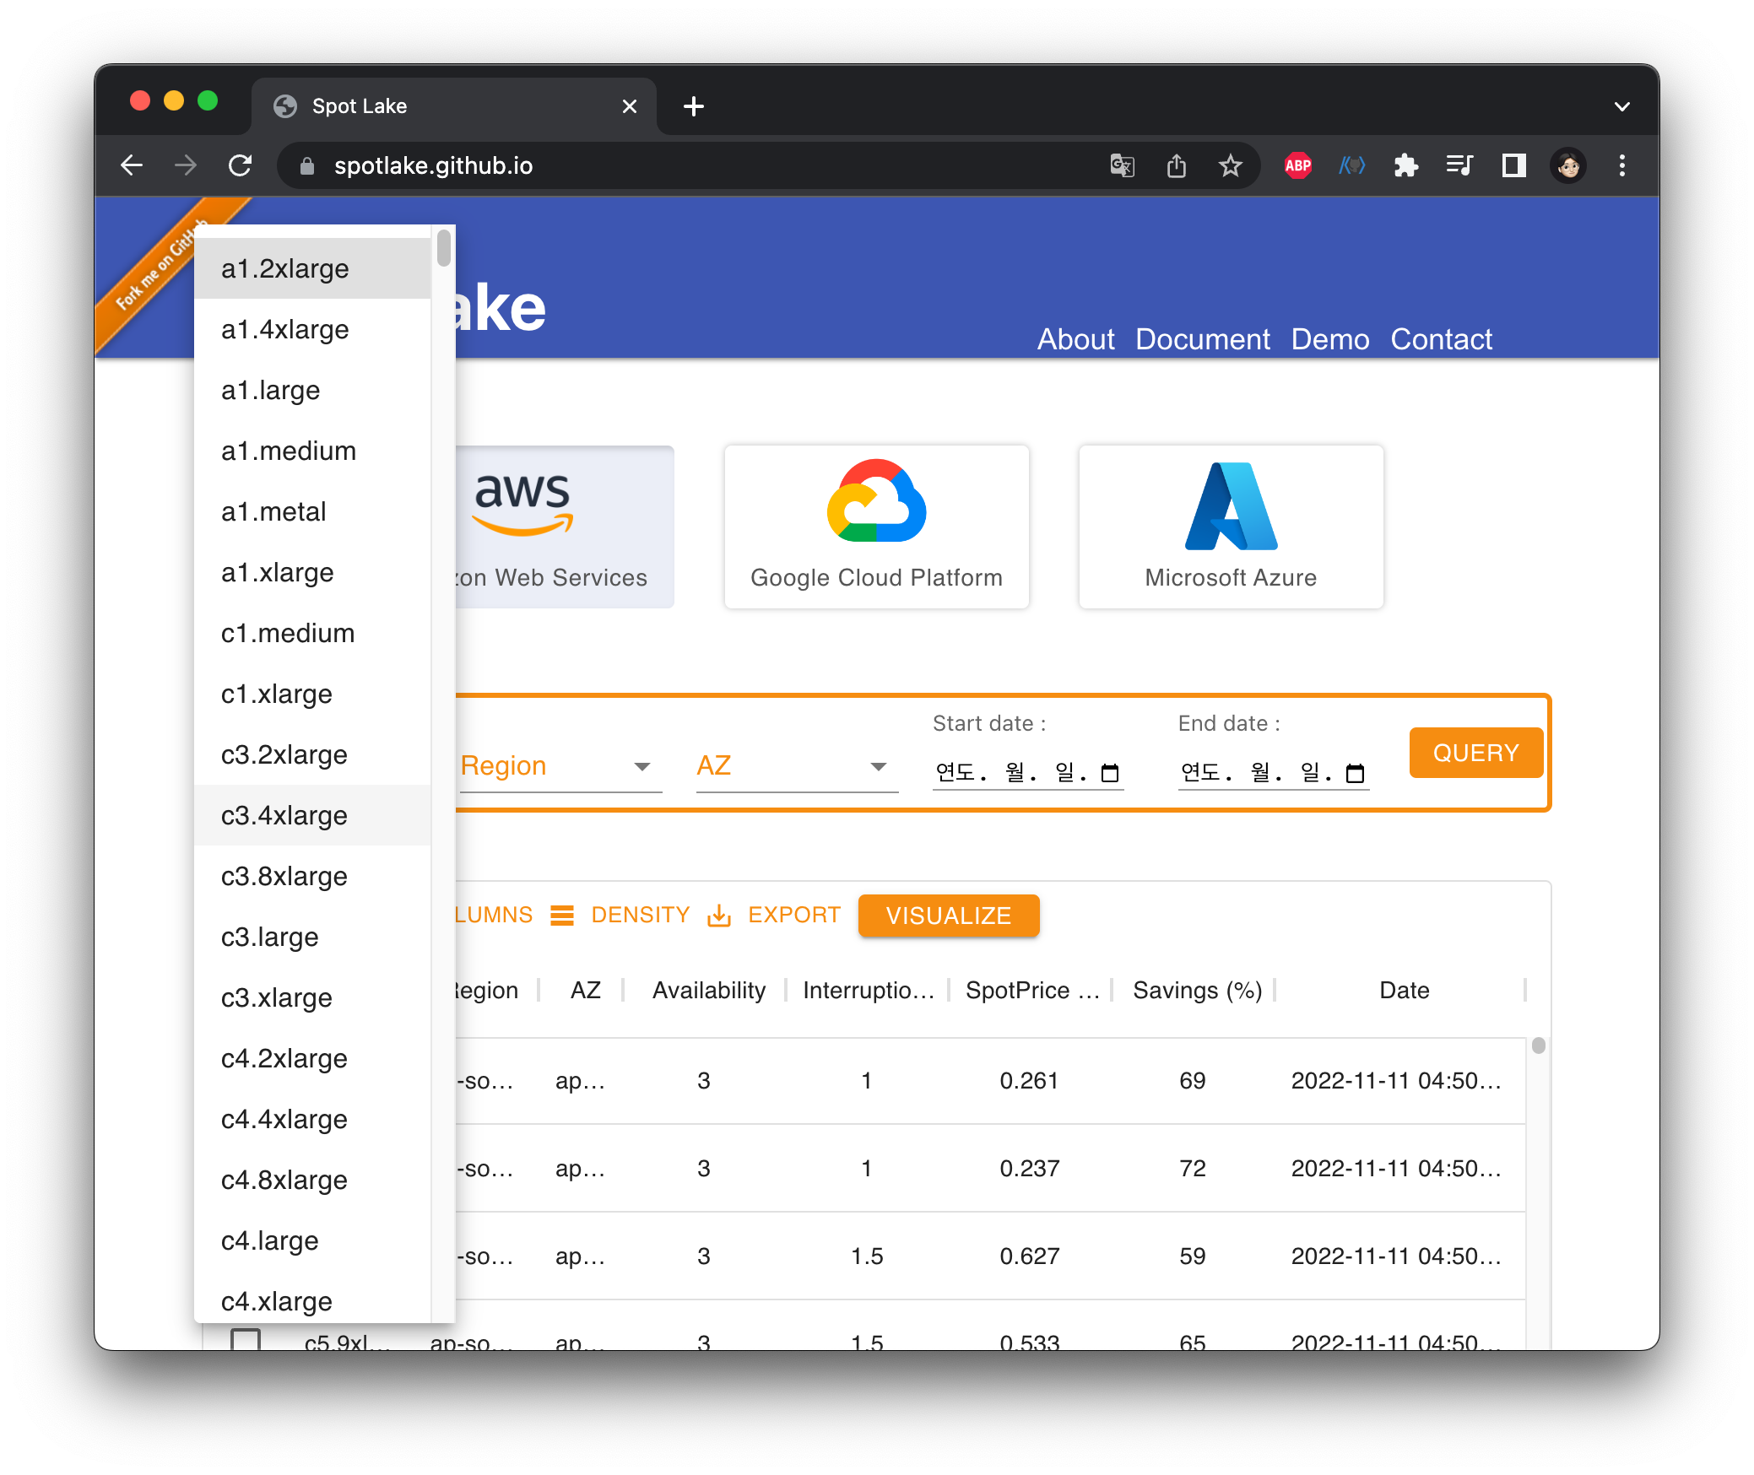Check the checkbox beside the c5.9xl row
1754x1475 pixels.
[246, 1339]
